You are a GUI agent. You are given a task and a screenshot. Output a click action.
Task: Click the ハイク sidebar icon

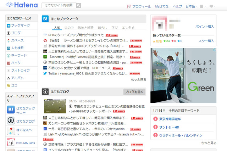point(9,63)
